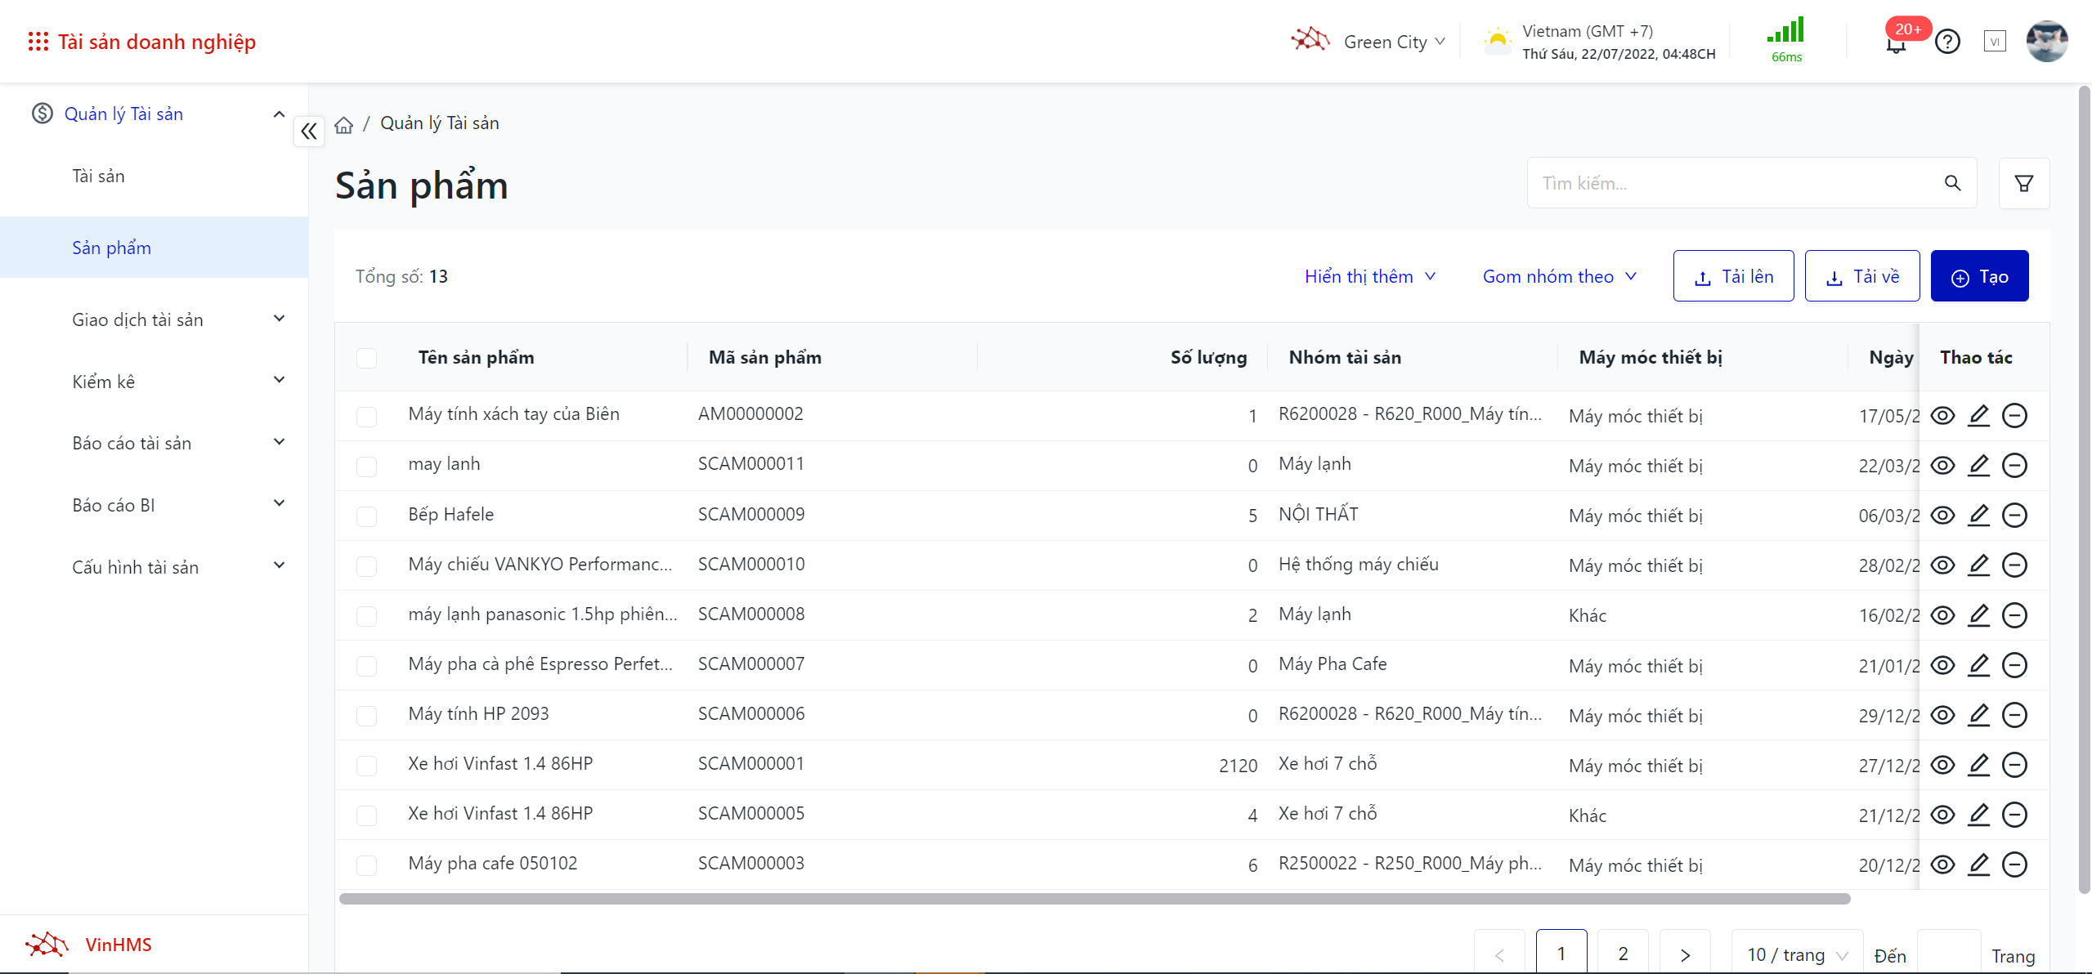Open the app grid launcher icon
This screenshot has width=2092, height=974.
pyautogui.click(x=38, y=42)
